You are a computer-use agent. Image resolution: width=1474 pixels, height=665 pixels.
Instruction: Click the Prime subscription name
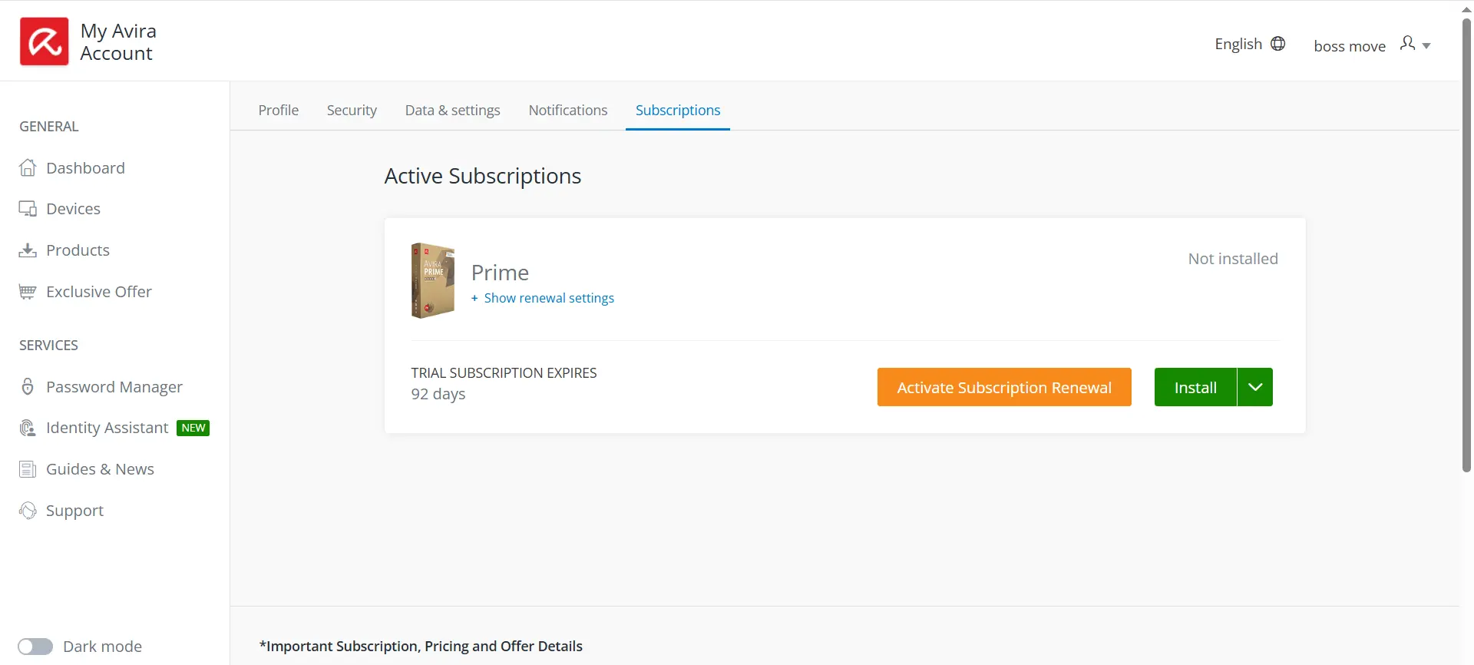[500, 273]
